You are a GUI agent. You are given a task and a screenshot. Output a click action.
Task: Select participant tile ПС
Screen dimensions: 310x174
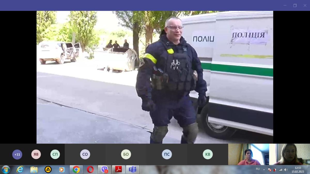coord(167,154)
